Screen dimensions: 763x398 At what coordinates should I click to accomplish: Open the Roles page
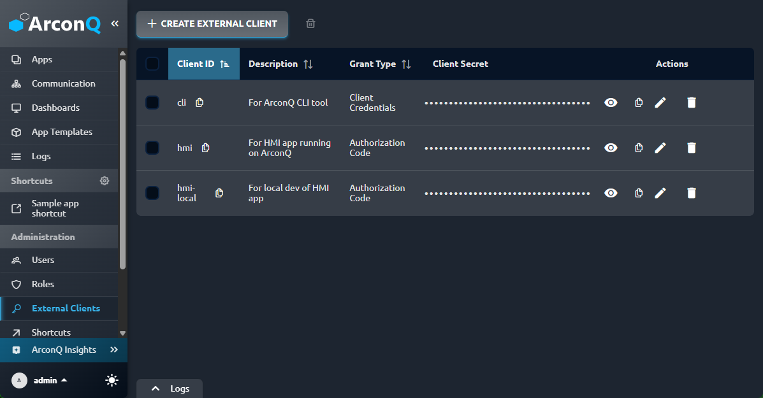(x=59, y=284)
